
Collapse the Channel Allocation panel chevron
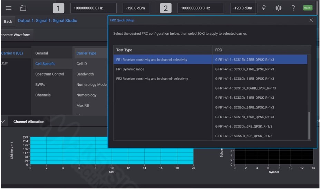point(3,122)
